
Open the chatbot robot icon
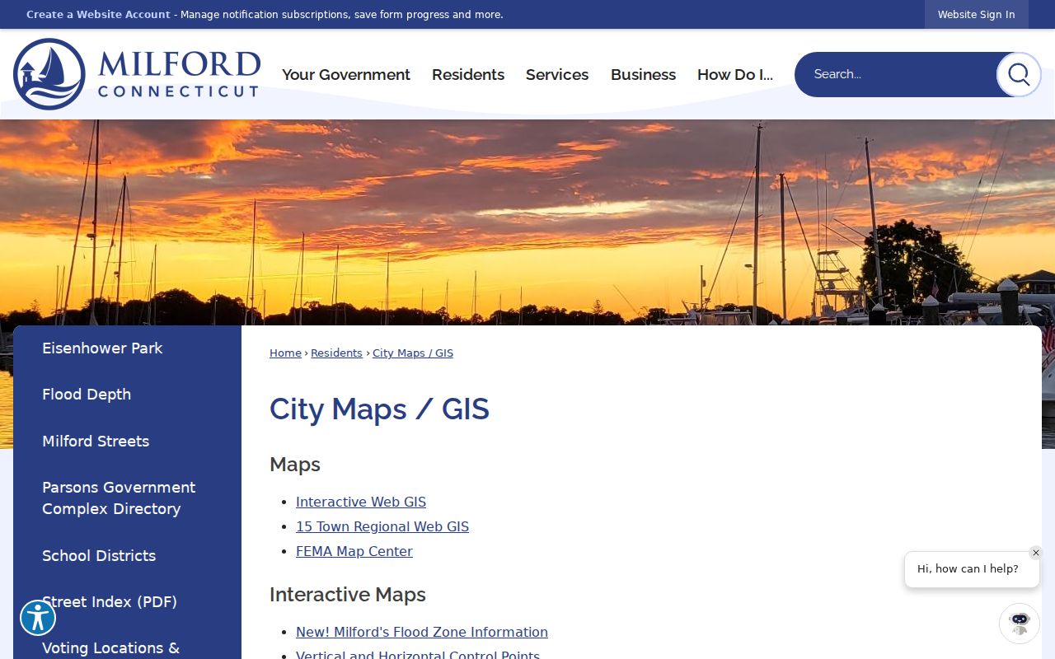(x=1020, y=623)
